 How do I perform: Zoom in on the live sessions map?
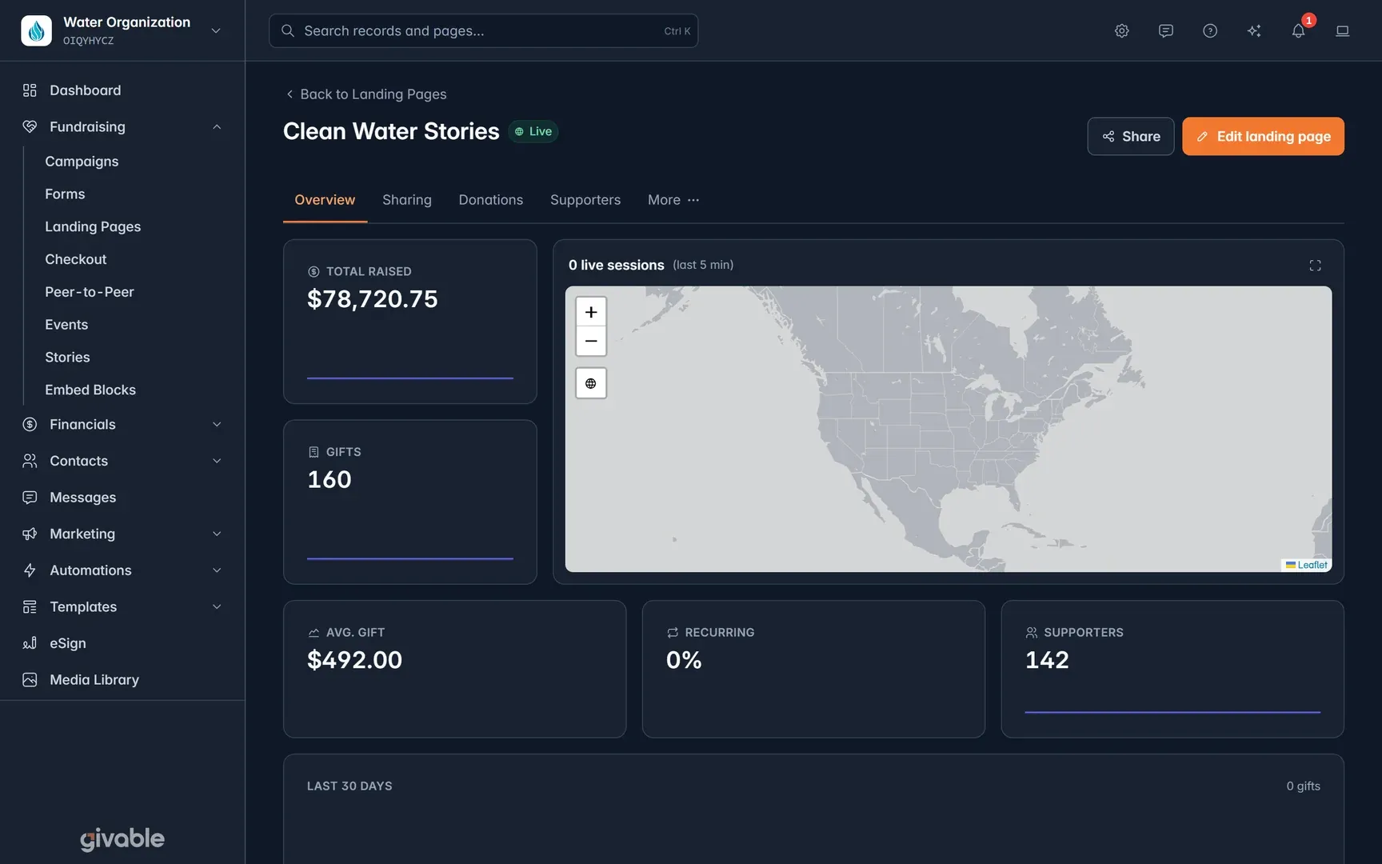click(x=591, y=312)
